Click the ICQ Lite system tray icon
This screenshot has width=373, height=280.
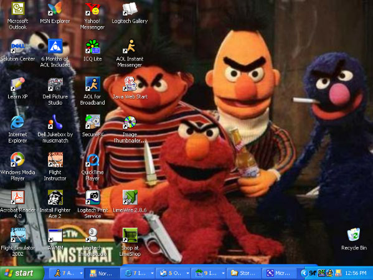321,273
